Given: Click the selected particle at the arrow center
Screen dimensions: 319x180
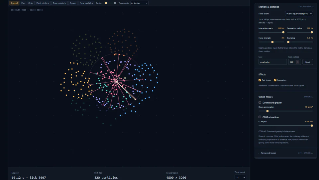Looking at the screenshot, I should point(116,81).
